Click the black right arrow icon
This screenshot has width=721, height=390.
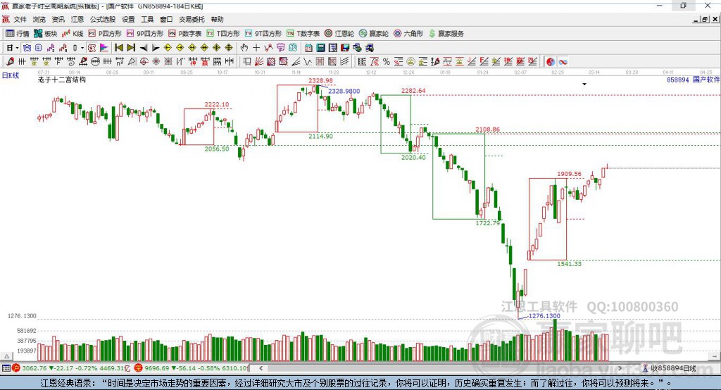pyautogui.click(x=156, y=48)
